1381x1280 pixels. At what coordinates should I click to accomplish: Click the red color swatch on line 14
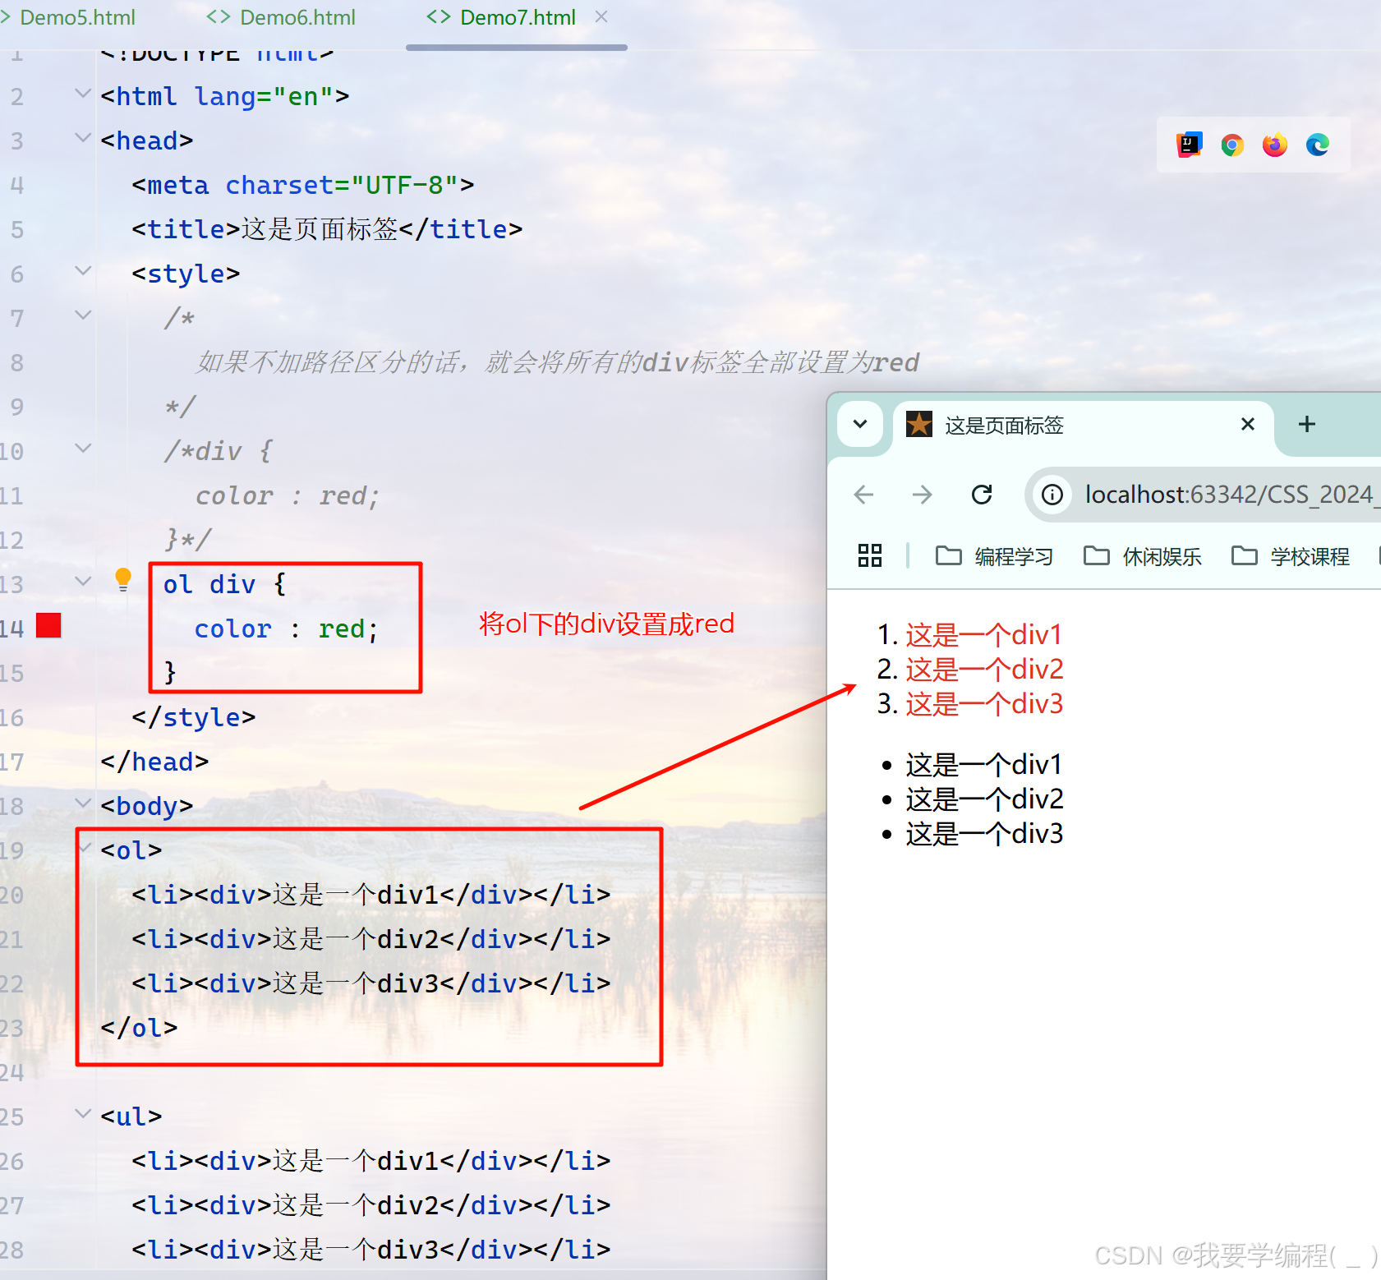pos(48,625)
